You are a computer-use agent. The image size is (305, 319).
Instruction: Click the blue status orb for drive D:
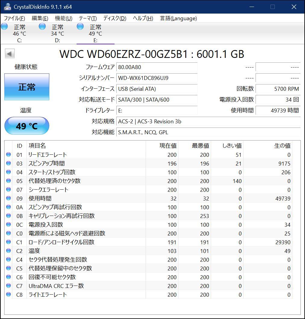[42, 27]
